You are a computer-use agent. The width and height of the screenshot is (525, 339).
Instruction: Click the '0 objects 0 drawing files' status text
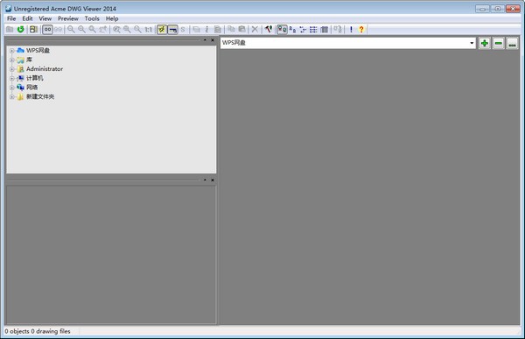click(x=38, y=331)
